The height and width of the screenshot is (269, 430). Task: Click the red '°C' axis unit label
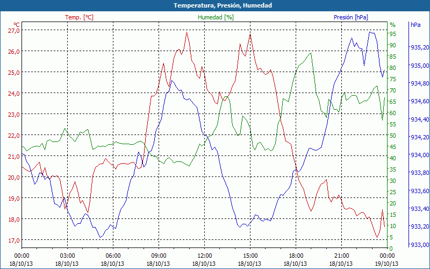[x=16, y=24]
